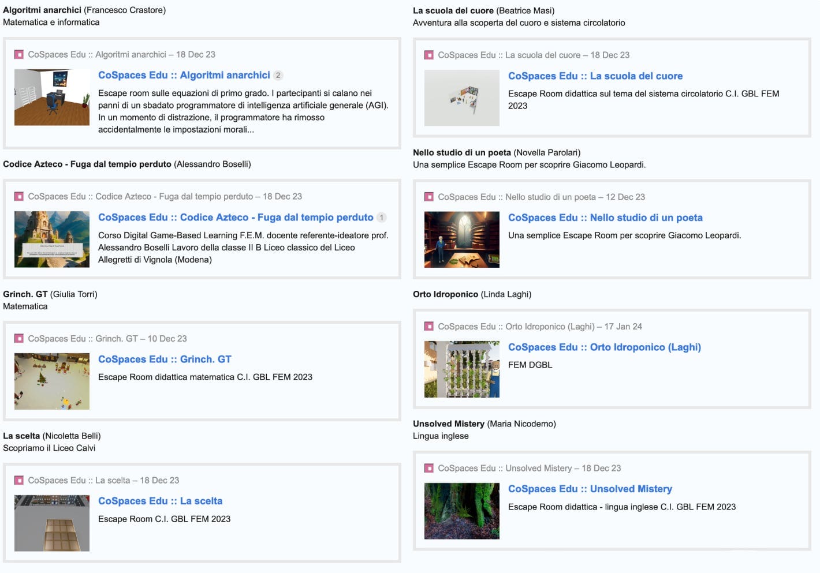
Task: Click the description 'FEM DGBL'
Action: (530, 365)
